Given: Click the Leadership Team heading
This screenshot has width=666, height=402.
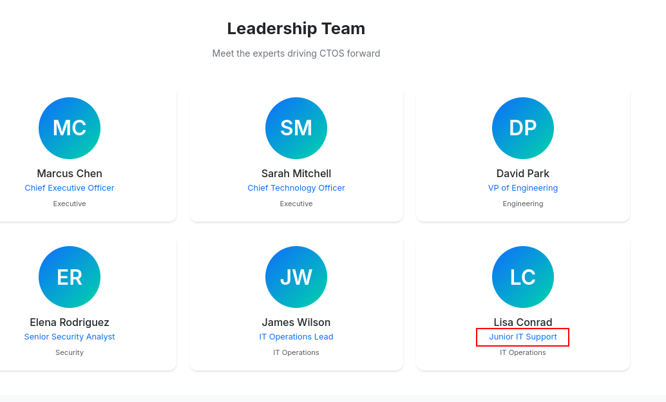Looking at the screenshot, I should tap(296, 28).
